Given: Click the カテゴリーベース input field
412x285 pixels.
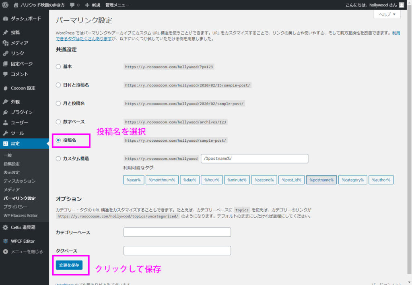Looking at the screenshot, I should [x=177, y=232].
